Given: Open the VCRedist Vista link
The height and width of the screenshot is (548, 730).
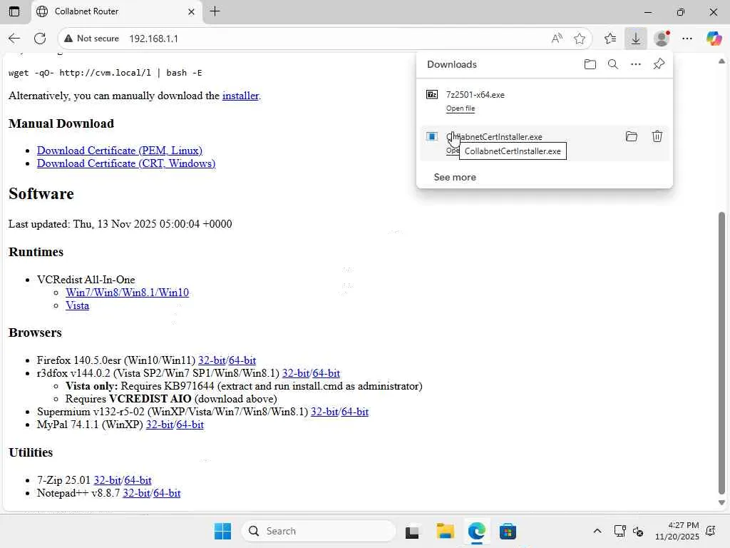Looking at the screenshot, I should 77,305.
